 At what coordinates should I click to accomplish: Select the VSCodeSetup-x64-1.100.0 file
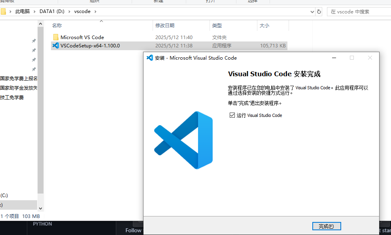coord(90,45)
